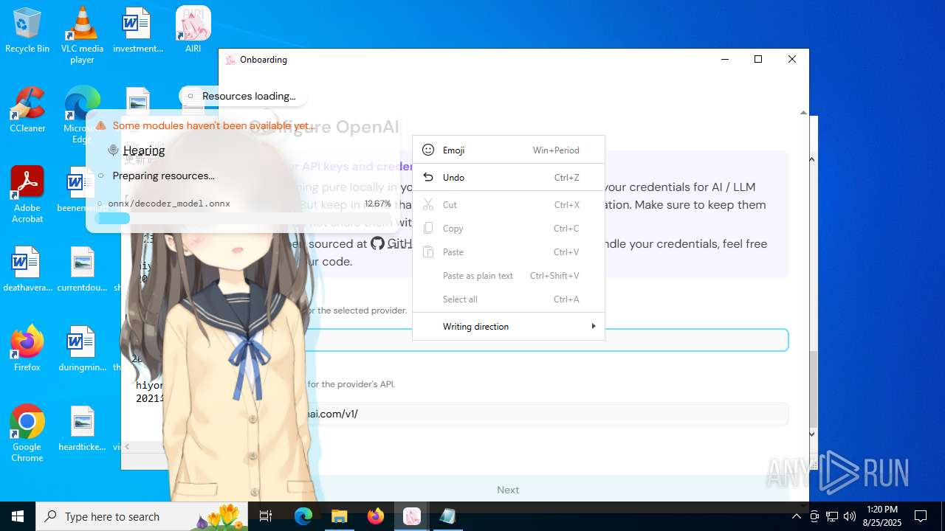Launch Firefox from the desktop shortcut
The image size is (945, 531).
click(x=27, y=348)
